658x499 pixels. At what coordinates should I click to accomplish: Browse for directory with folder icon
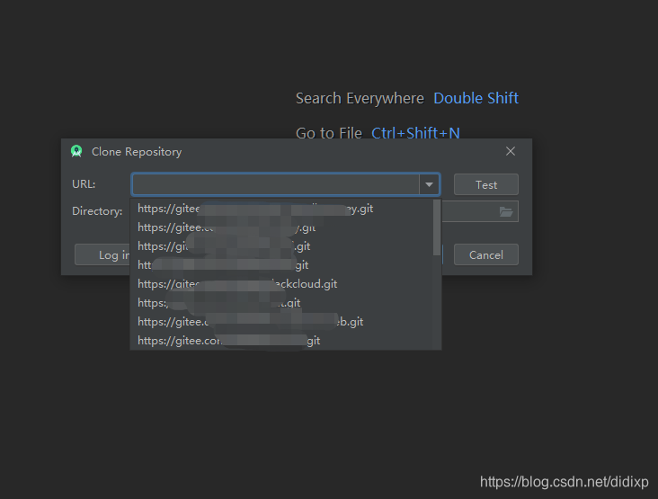(x=506, y=211)
